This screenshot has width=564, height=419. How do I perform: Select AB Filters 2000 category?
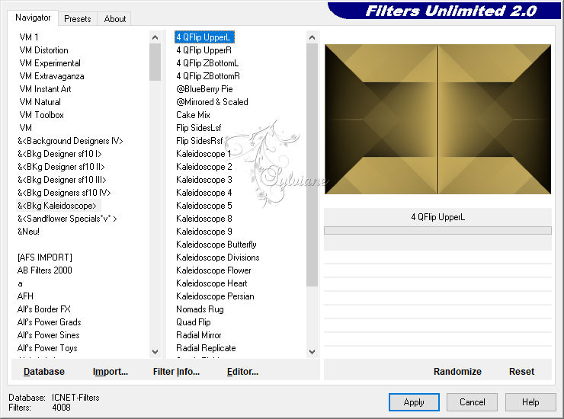[x=45, y=270]
